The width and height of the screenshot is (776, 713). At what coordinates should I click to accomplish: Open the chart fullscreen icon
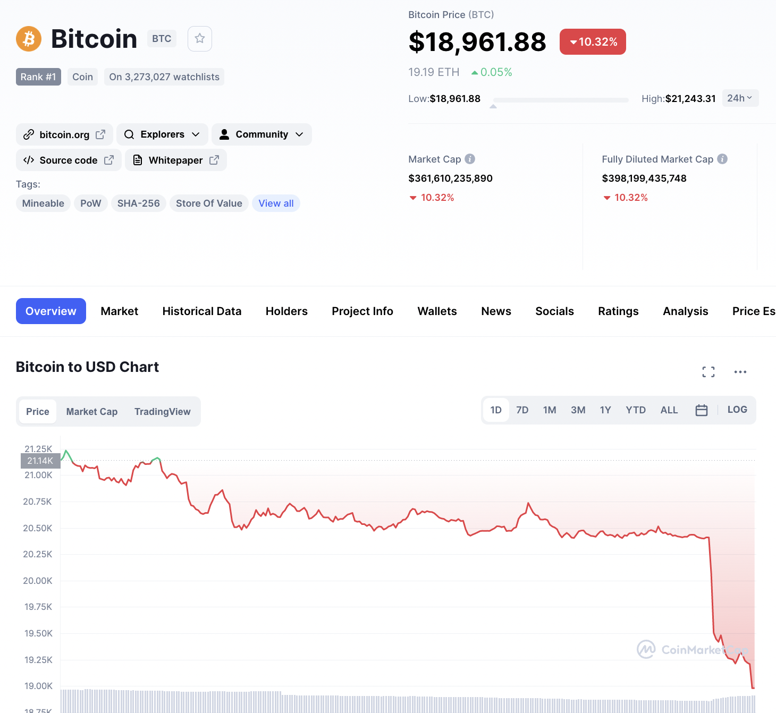pos(708,372)
